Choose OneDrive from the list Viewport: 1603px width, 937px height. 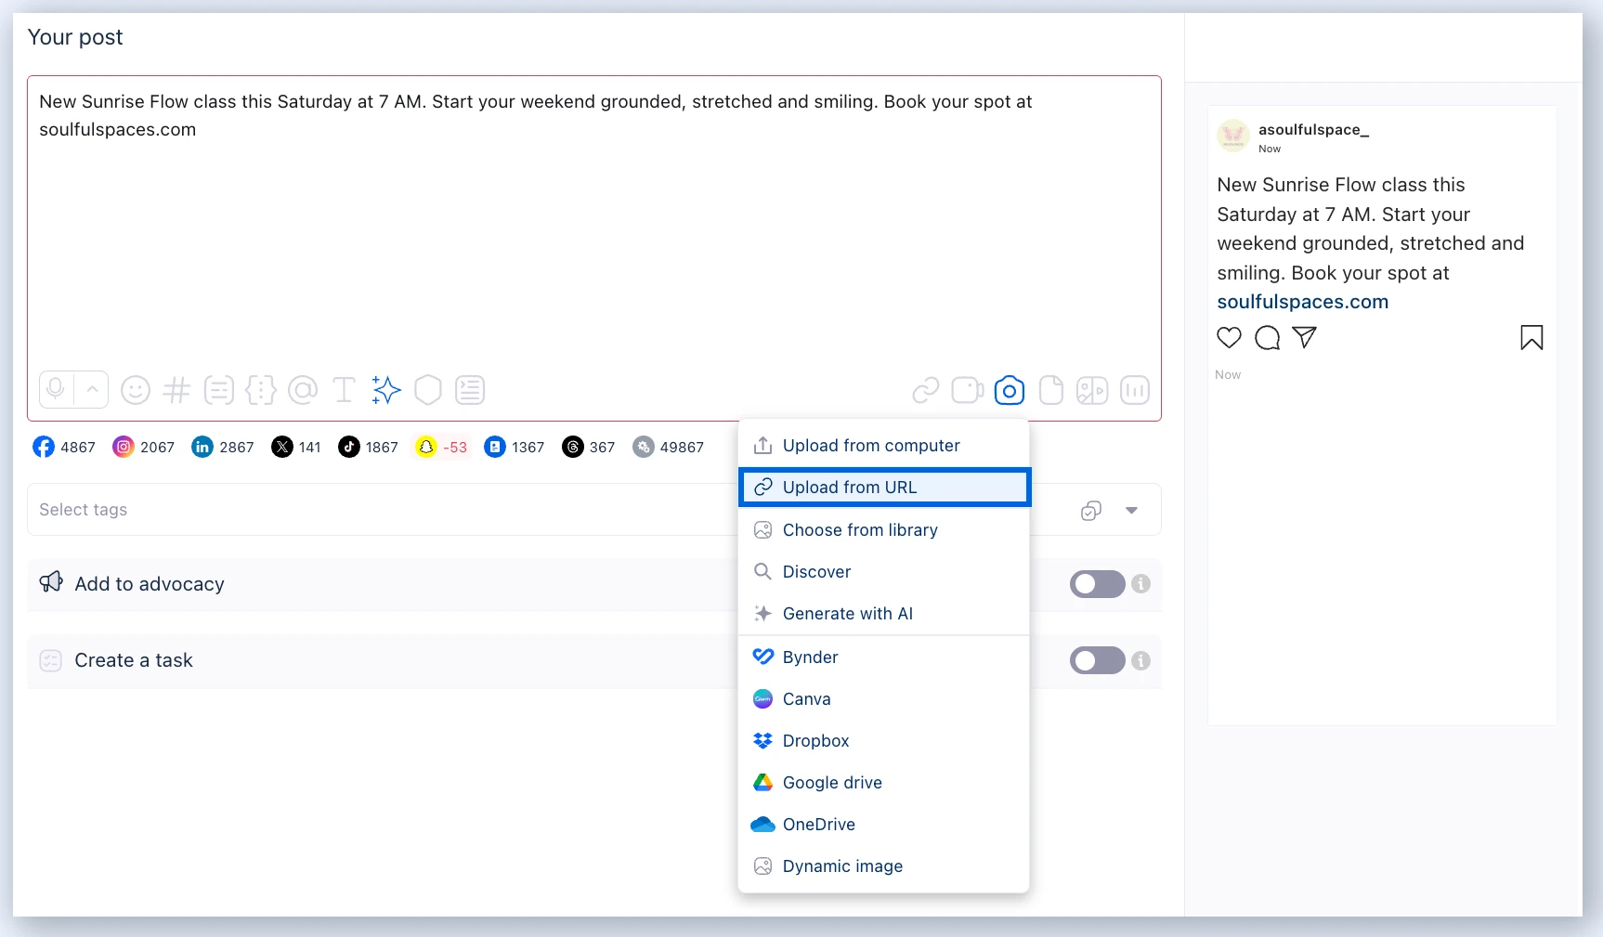(883, 825)
